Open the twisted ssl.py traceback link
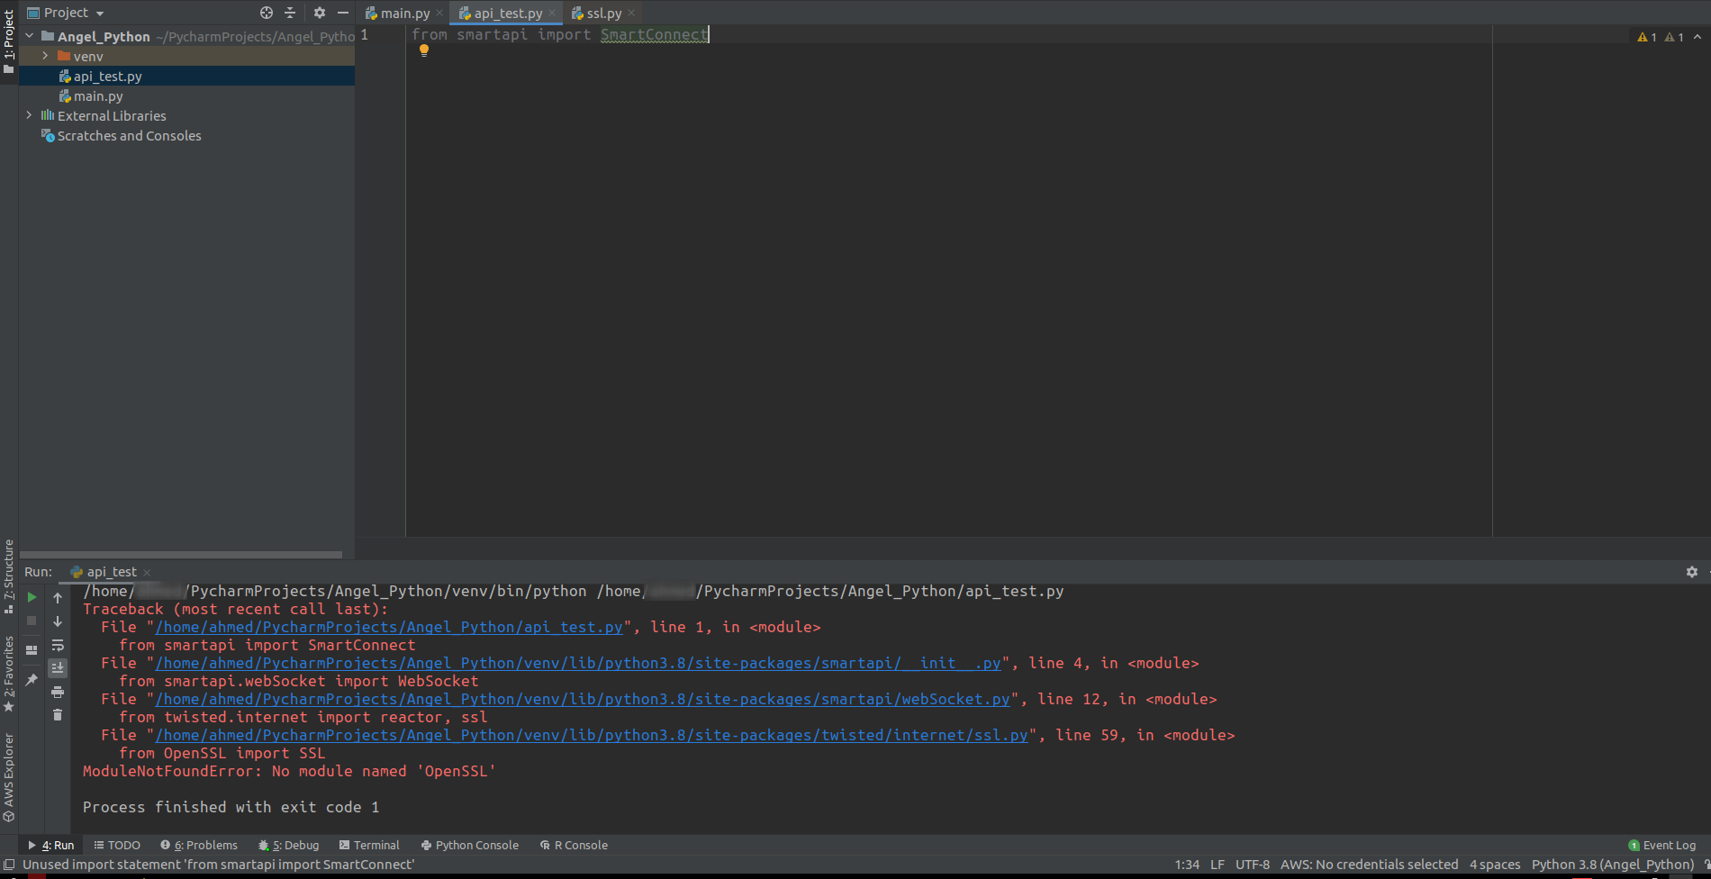The height and width of the screenshot is (879, 1711). point(592,735)
